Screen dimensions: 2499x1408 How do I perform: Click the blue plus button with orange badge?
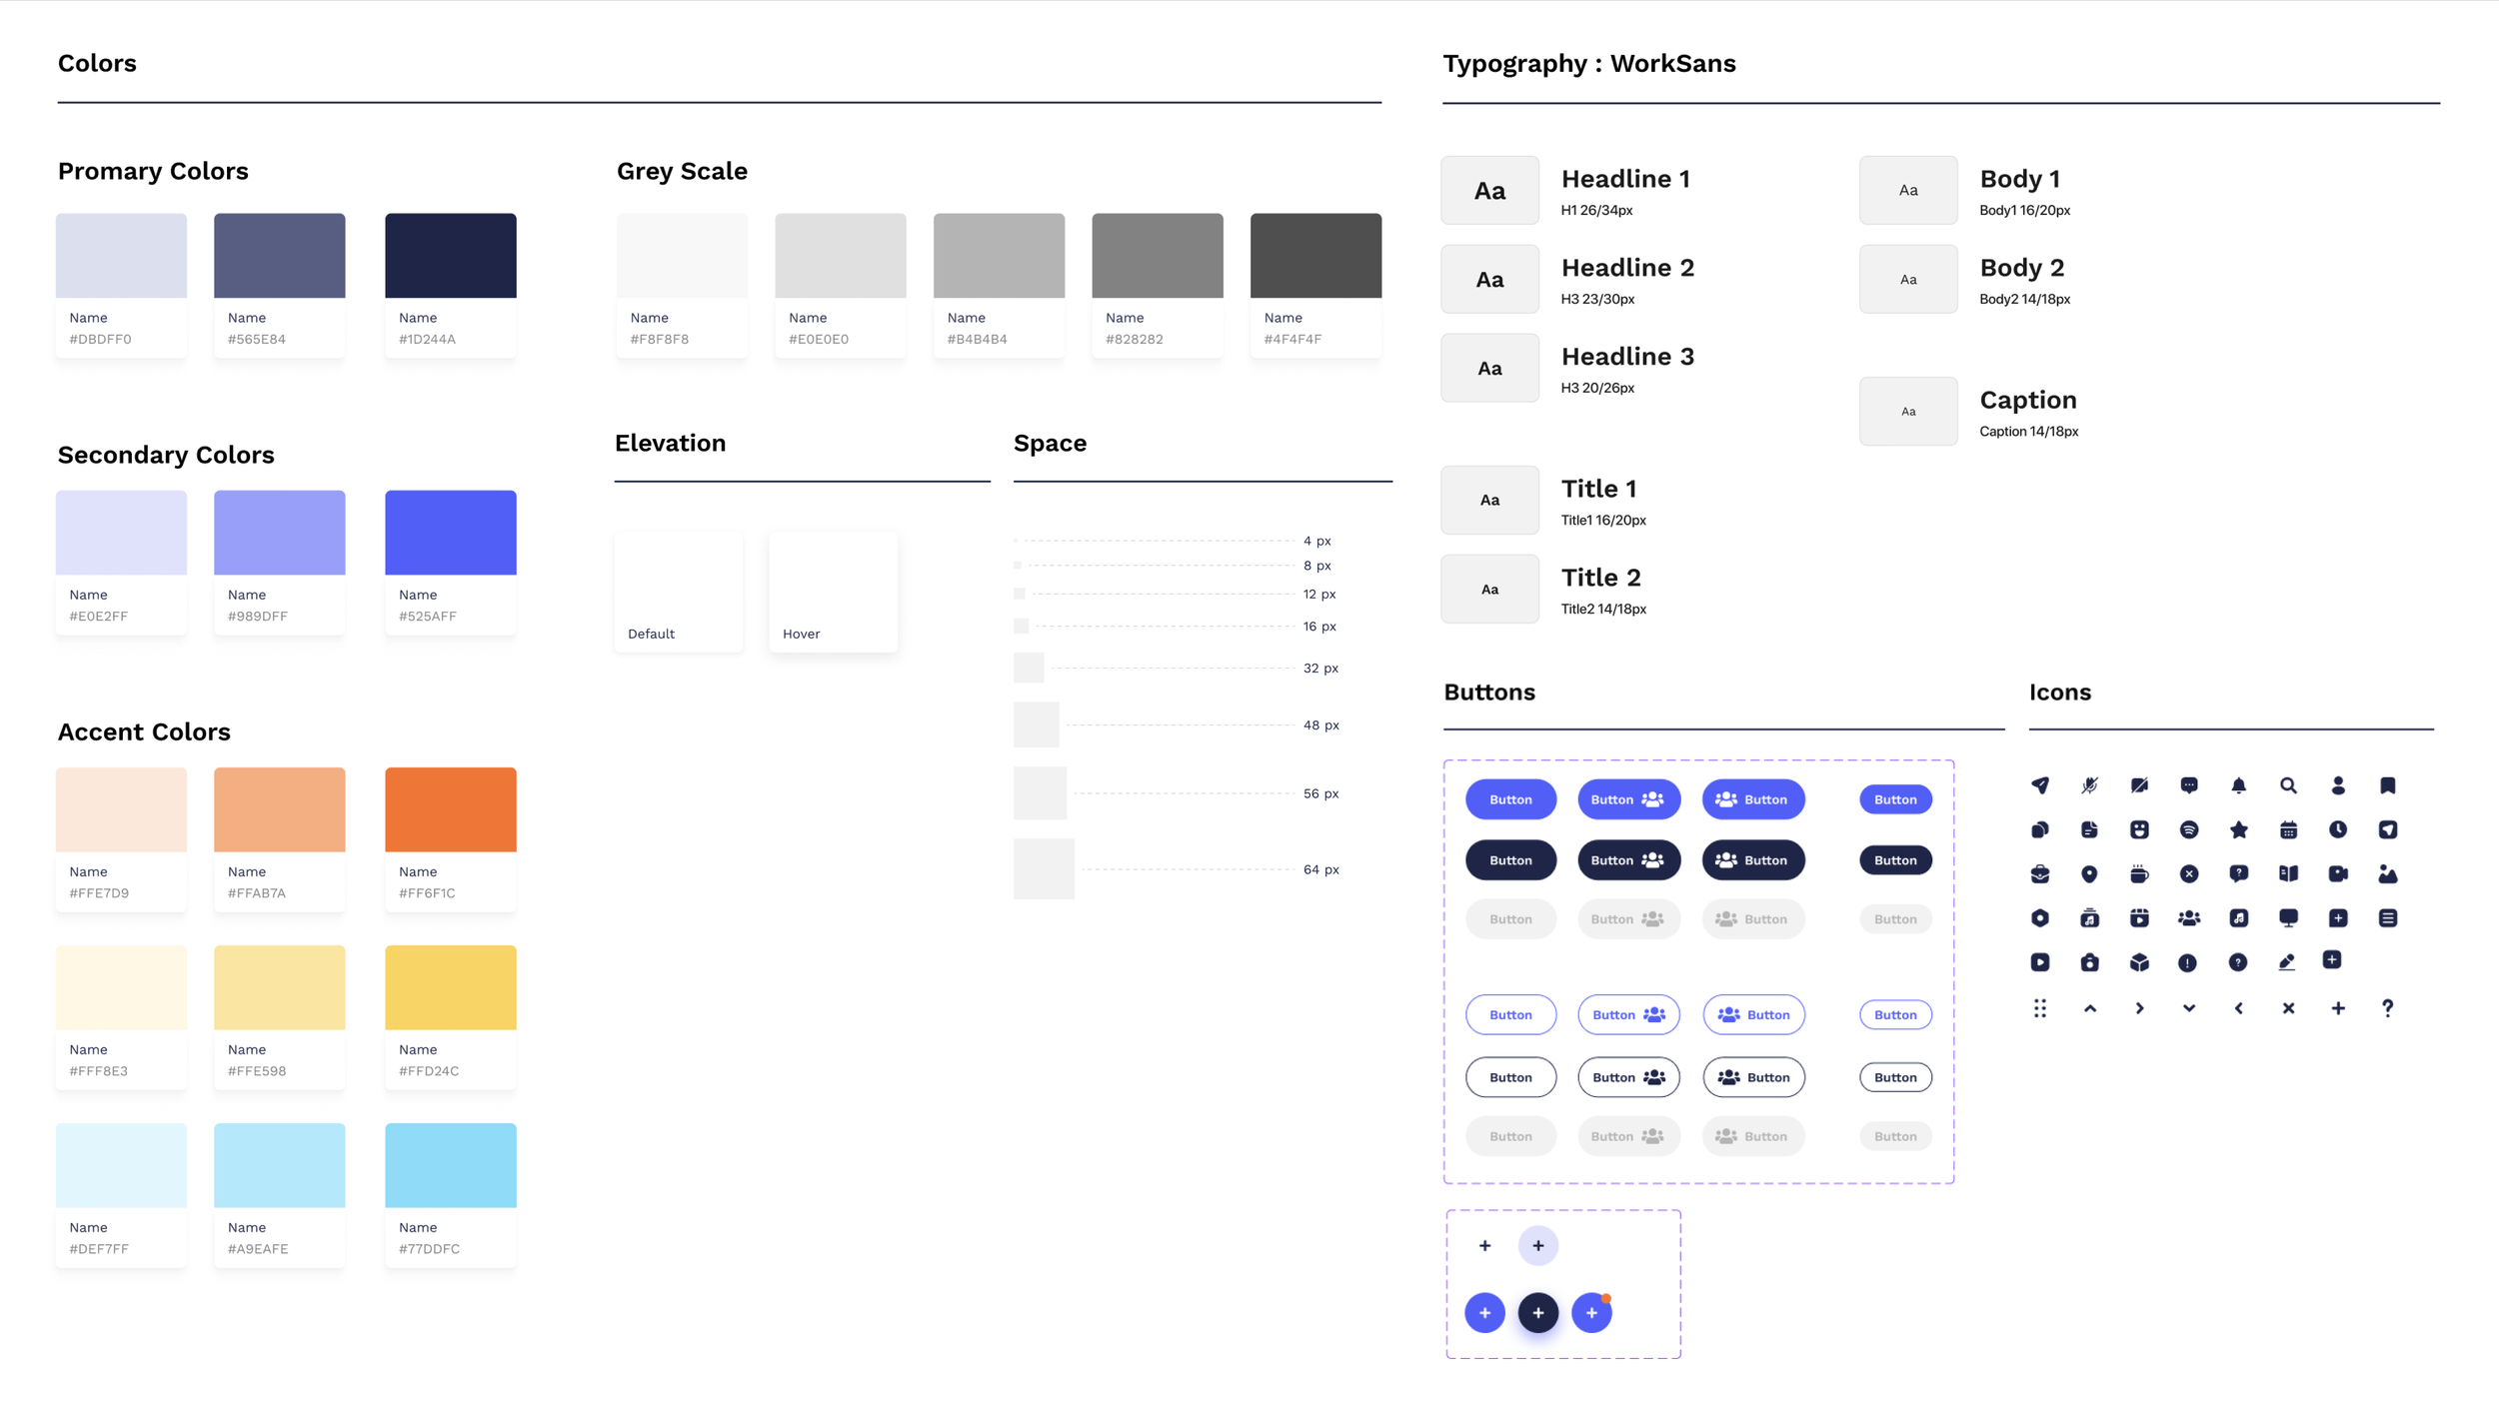(x=1591, y=1313)
